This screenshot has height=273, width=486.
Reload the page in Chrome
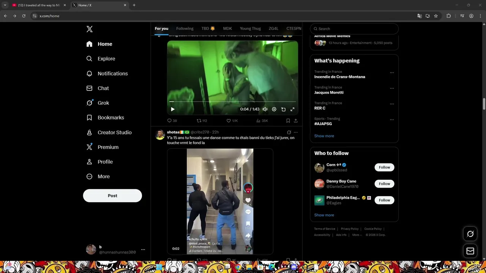click(24, 16)
